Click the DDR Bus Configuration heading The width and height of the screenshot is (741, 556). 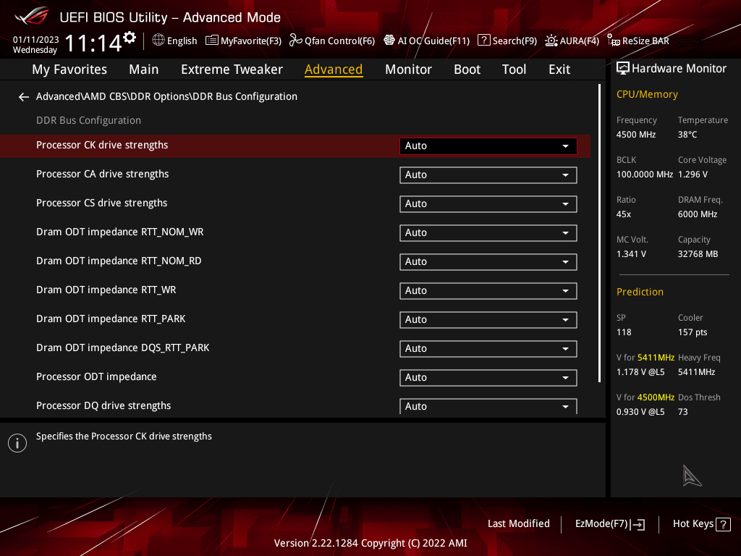(x=88, y=121)
